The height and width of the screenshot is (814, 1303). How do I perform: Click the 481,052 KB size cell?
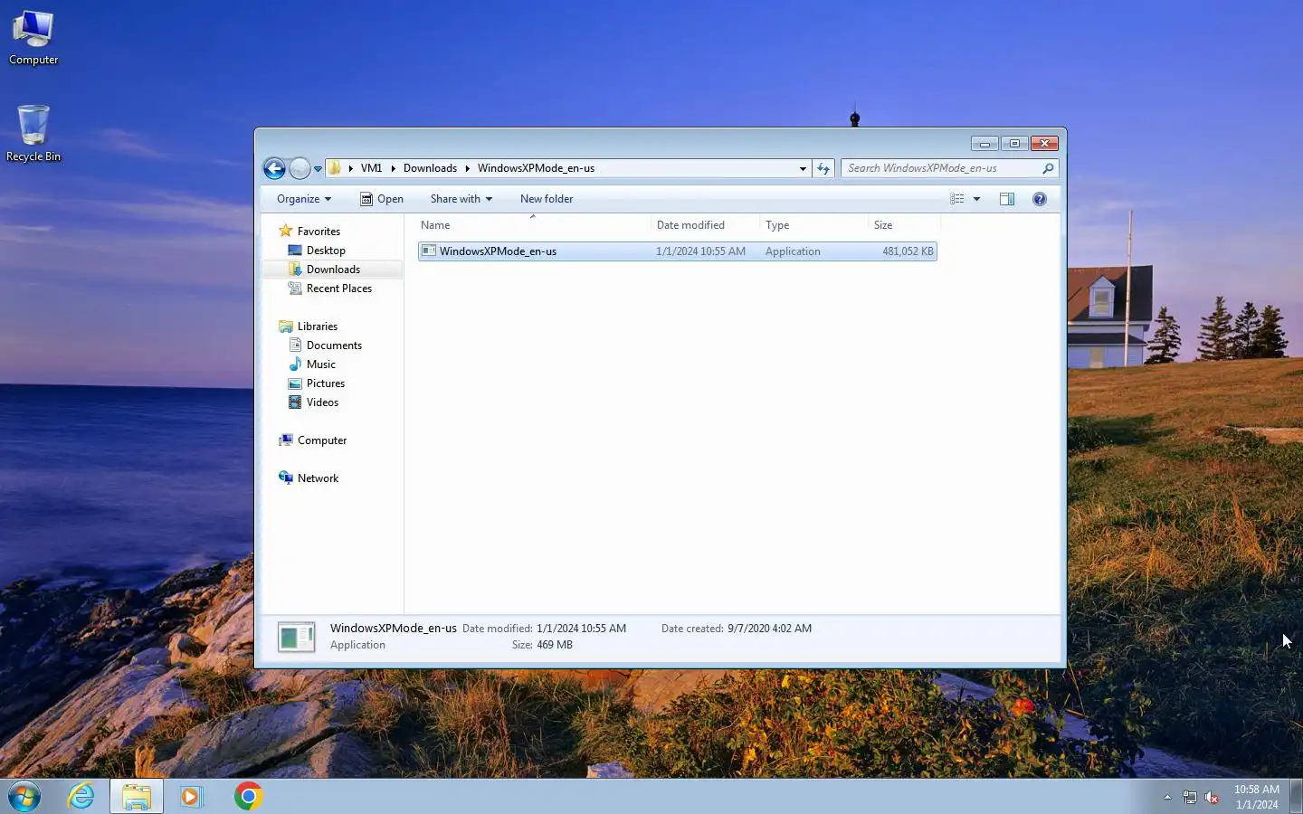(908, 251)
